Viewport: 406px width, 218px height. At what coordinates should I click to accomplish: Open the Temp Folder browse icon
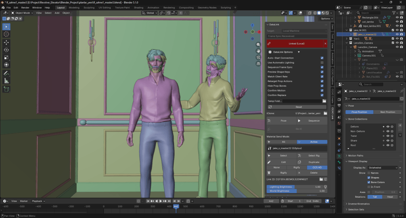324,101
